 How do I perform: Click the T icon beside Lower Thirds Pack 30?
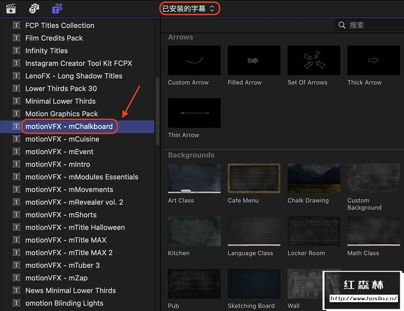click(x=16, y=88)
